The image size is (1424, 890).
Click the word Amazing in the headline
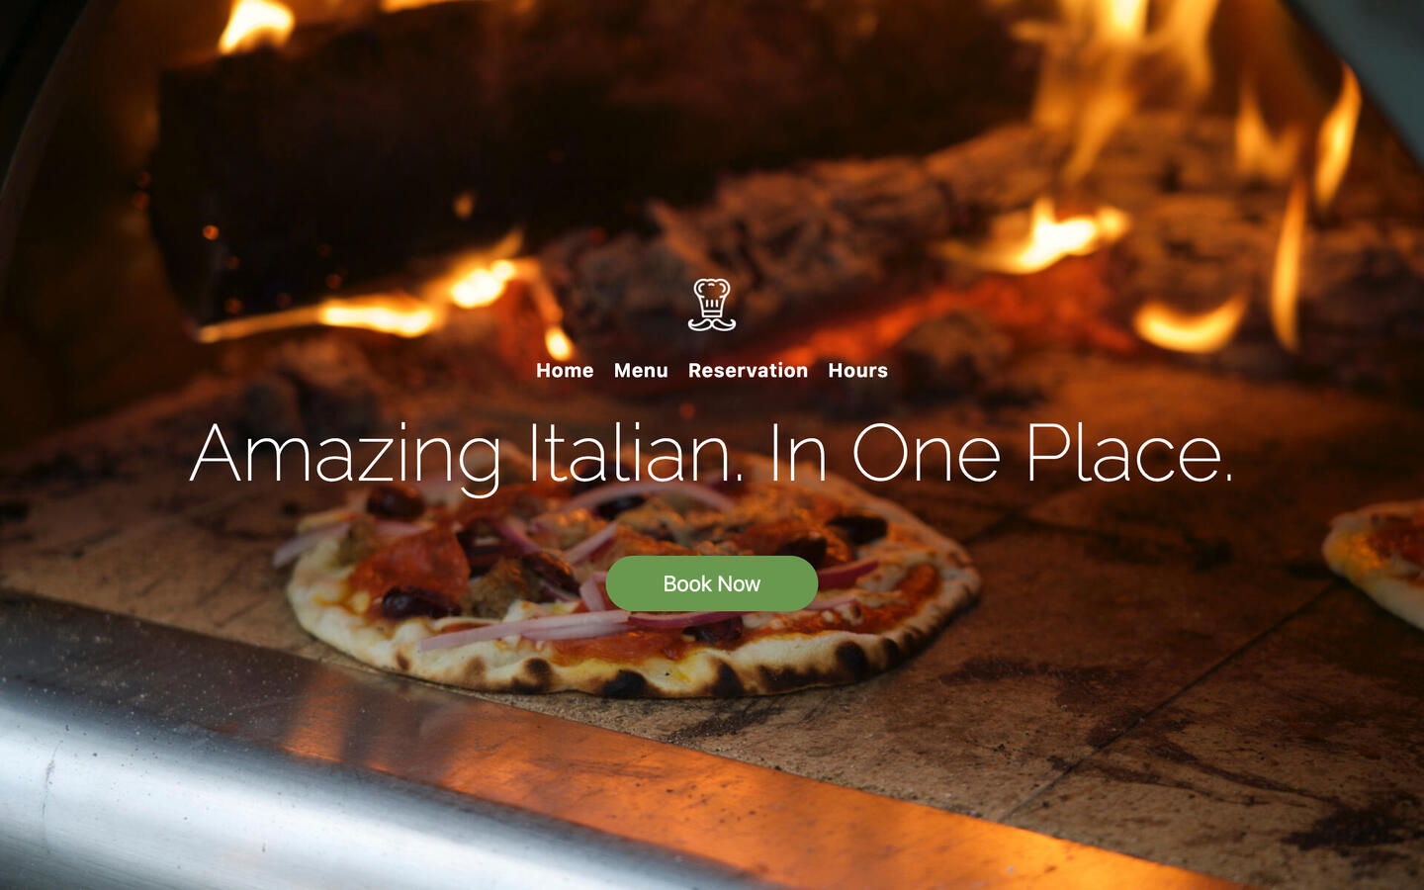[346, 456]
